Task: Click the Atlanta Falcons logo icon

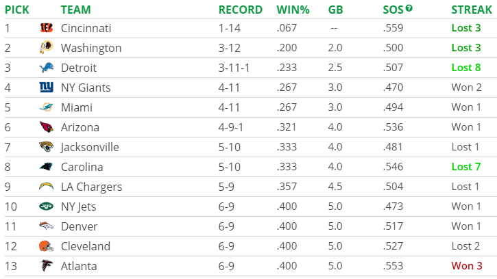Action: pos(47,266)
